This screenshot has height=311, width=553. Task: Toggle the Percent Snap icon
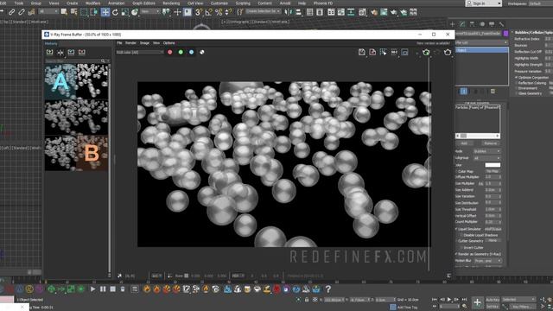point(219,12)
